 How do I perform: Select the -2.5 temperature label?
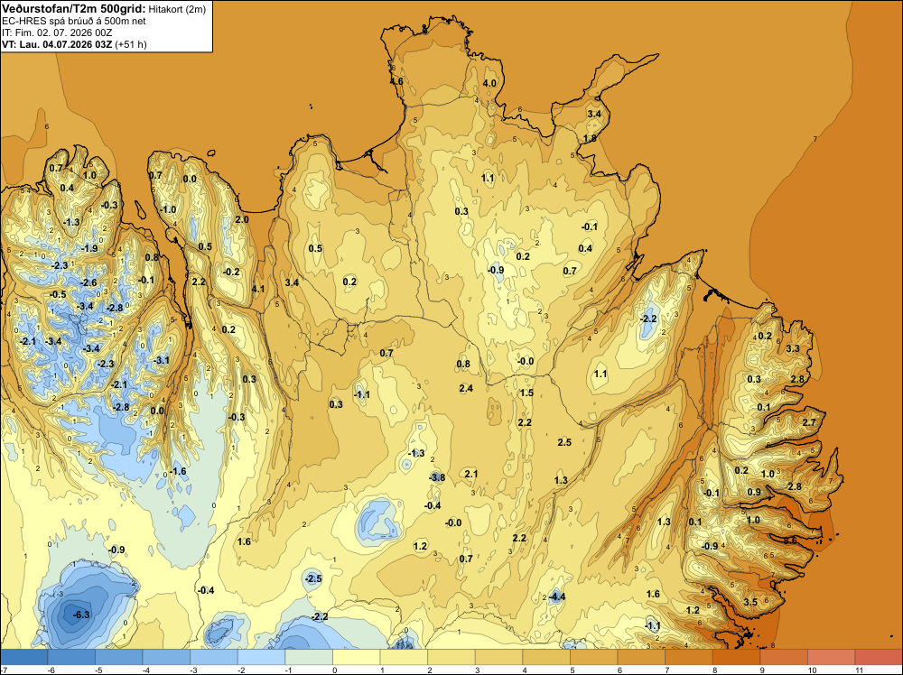tap(313, 578)
